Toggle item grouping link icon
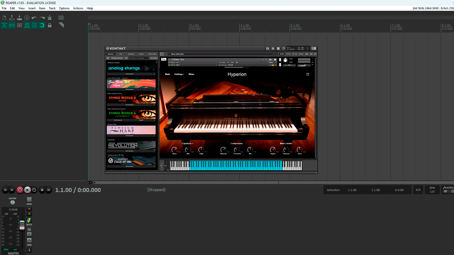 [12, 25]
